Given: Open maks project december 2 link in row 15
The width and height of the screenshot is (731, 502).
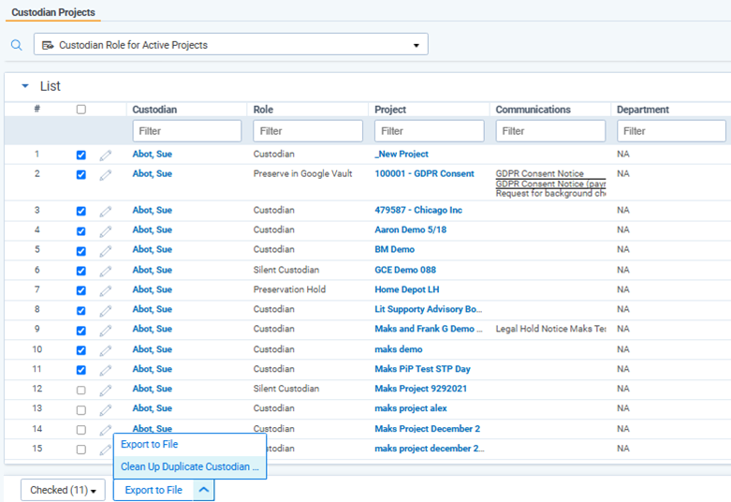Looking at the screenshot, I should pyautogui.click(x=430, y=448).
